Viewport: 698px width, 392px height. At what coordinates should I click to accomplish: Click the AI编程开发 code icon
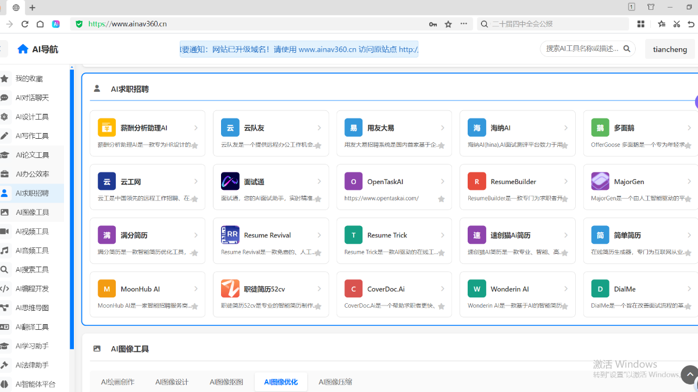pyautogui.click(x=4, y=289)
